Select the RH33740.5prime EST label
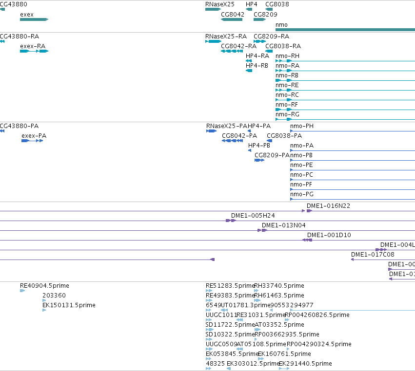This screenshot has height=371, width=415. coord(279,286)
